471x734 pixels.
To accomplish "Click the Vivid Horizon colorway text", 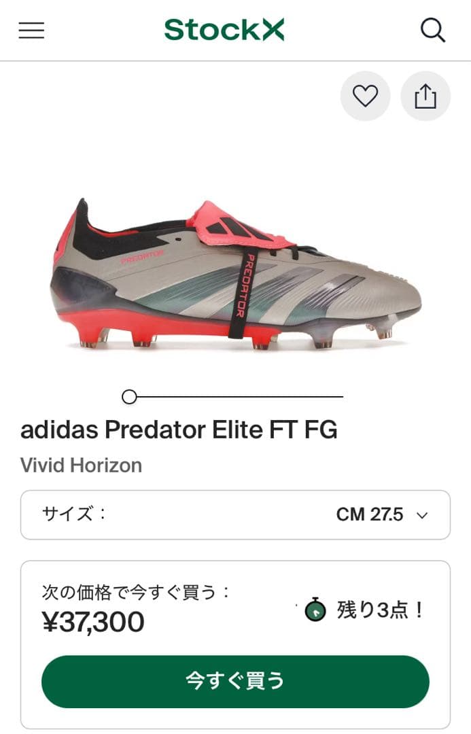I will click(81, 465).
